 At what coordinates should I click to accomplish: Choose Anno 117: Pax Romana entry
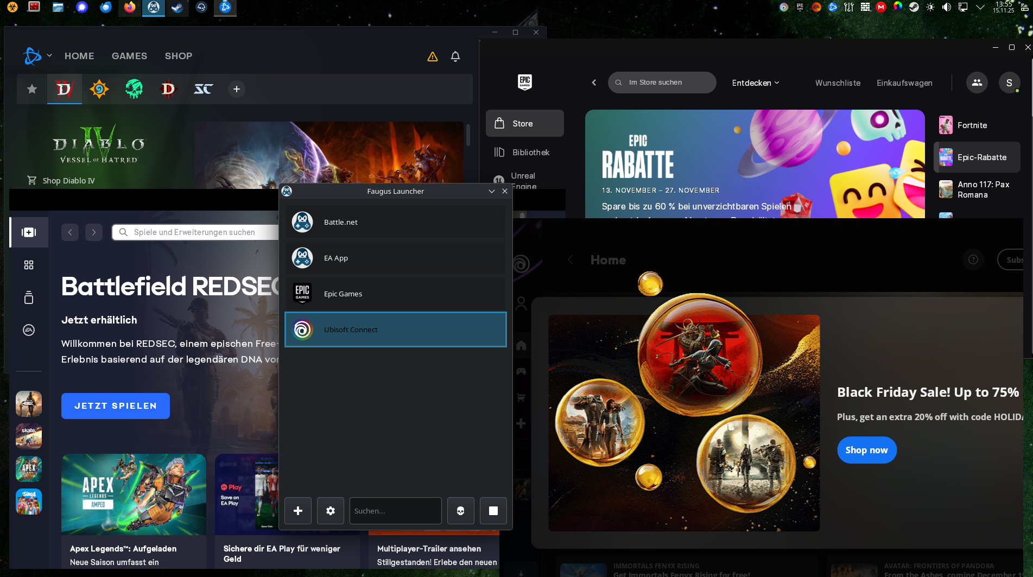coord(977,189)
